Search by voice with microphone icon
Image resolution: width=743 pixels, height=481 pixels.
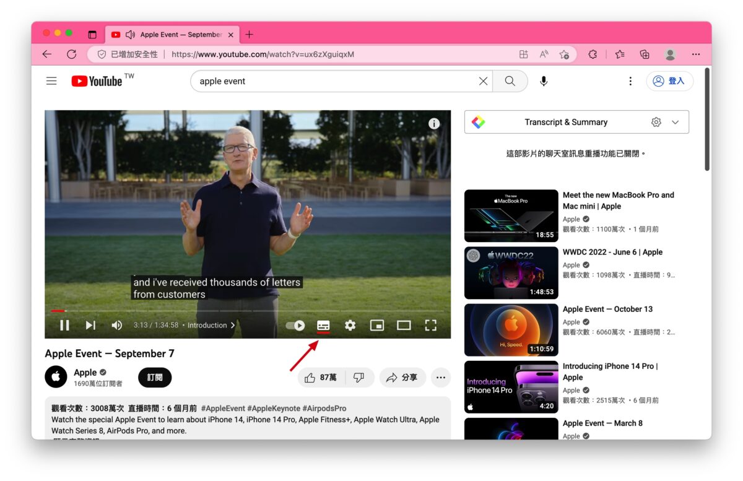click(544, 81)
